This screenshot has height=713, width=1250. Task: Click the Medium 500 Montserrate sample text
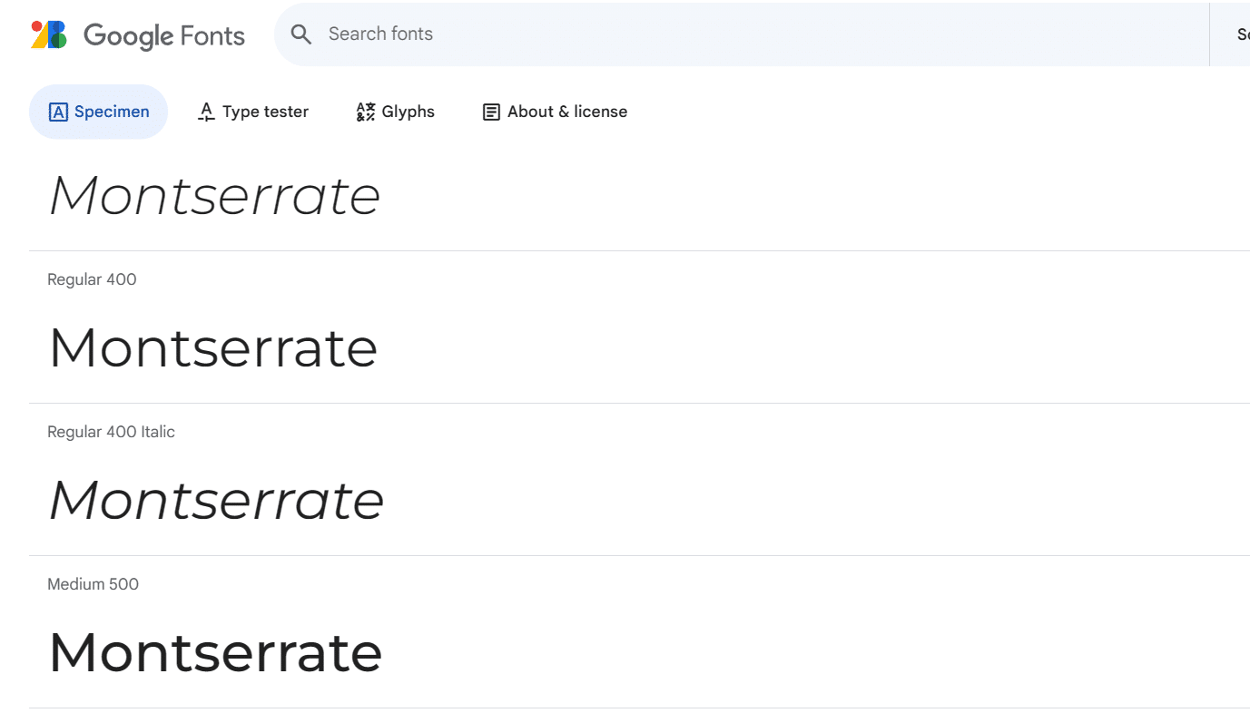pos(215,652)
